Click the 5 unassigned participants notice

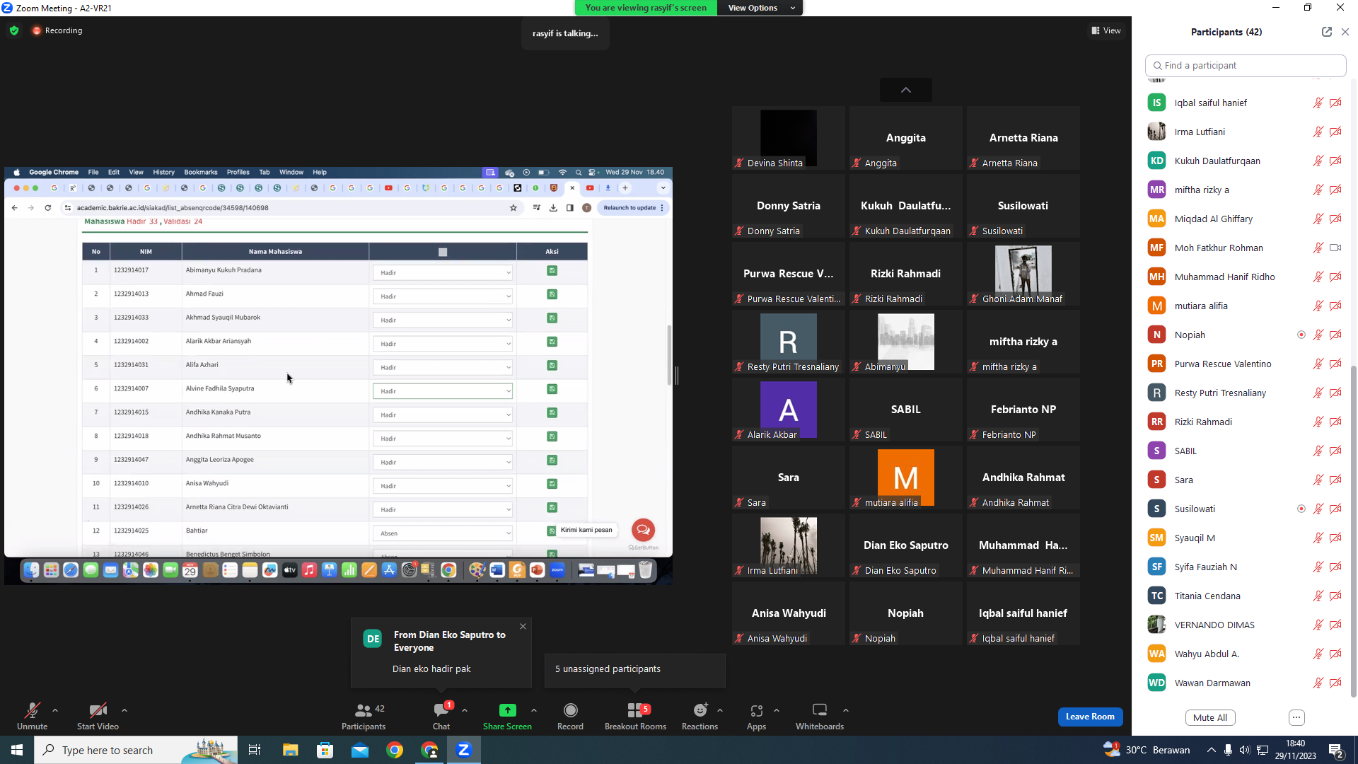tap(635, 669)
